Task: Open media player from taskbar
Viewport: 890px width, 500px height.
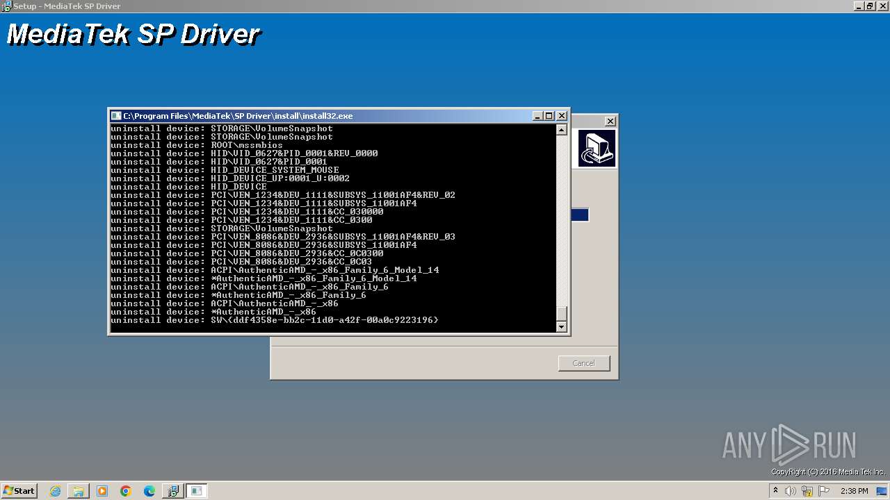Action: [102, 491]
